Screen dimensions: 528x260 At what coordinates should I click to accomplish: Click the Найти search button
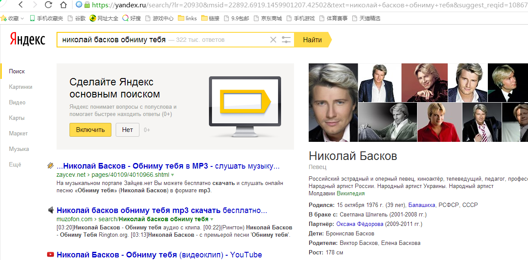pos(313,40)
